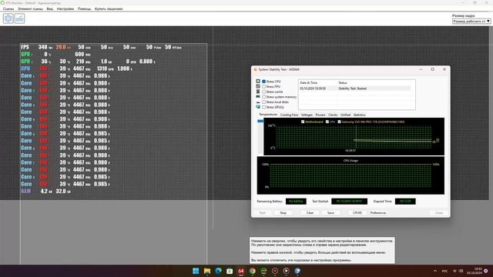Switch to the Clocks tab
The height and width of the screenshot is (277, 493).
coord(333,115)
